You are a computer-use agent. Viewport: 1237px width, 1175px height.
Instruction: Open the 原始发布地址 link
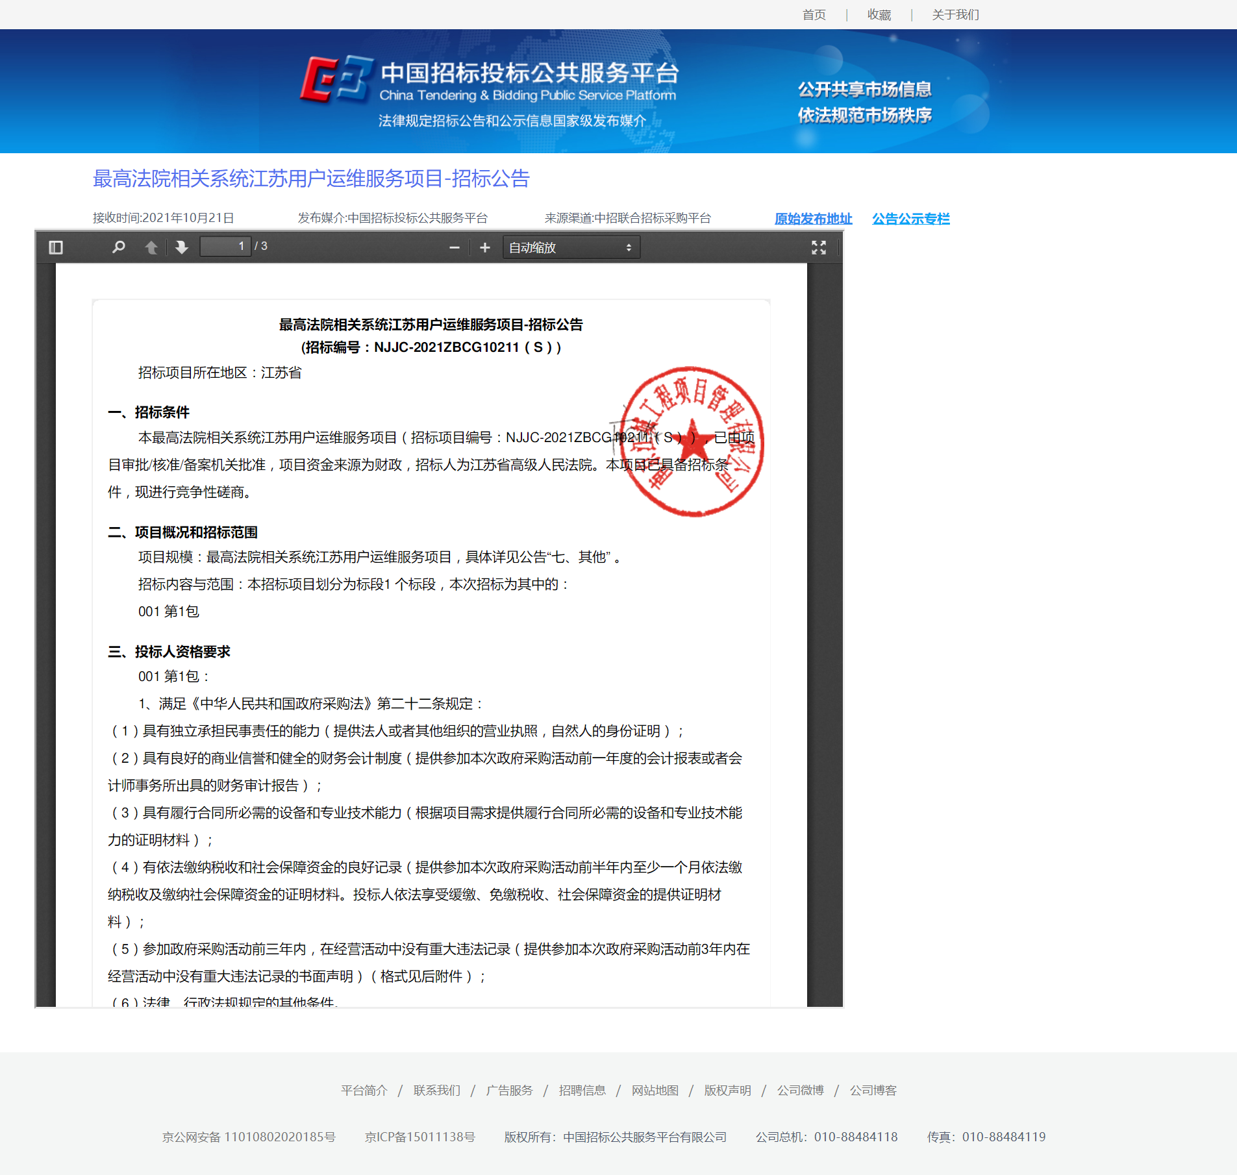[813, 219]
